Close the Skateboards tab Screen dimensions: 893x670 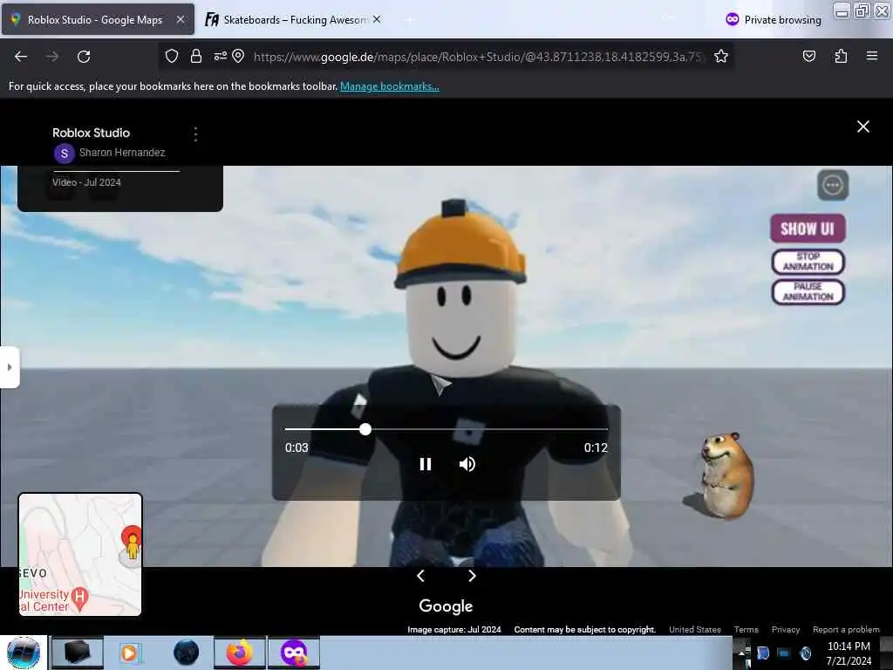[377, 19]
